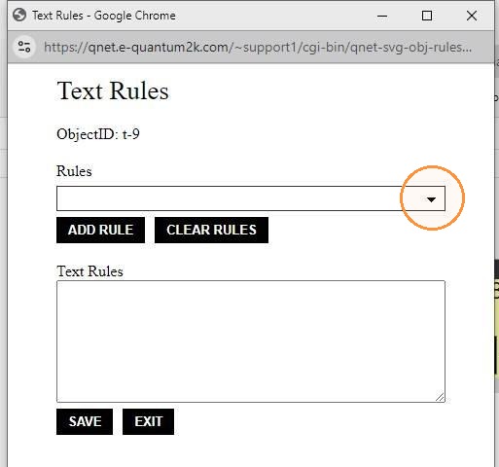Viewport: 499px width, 467px height.
Task: Click the CLEAR RULES button
Action: pyautogui.click(x=211, y=230)
